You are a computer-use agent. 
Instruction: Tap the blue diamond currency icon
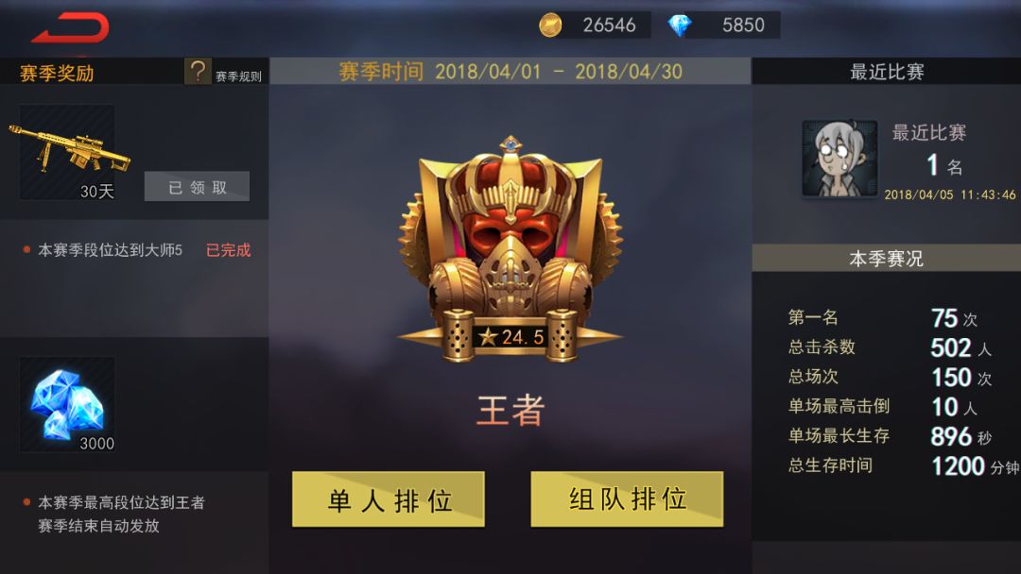tap(679, 25)
